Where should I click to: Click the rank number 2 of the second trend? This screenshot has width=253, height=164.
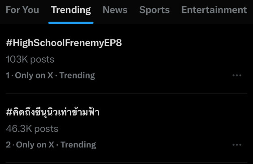[x=8, y=144]
